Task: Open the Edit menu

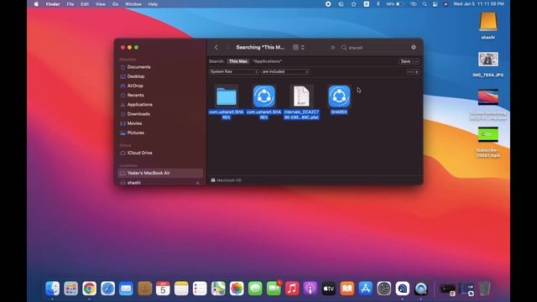Action: (x=85, y=4)
